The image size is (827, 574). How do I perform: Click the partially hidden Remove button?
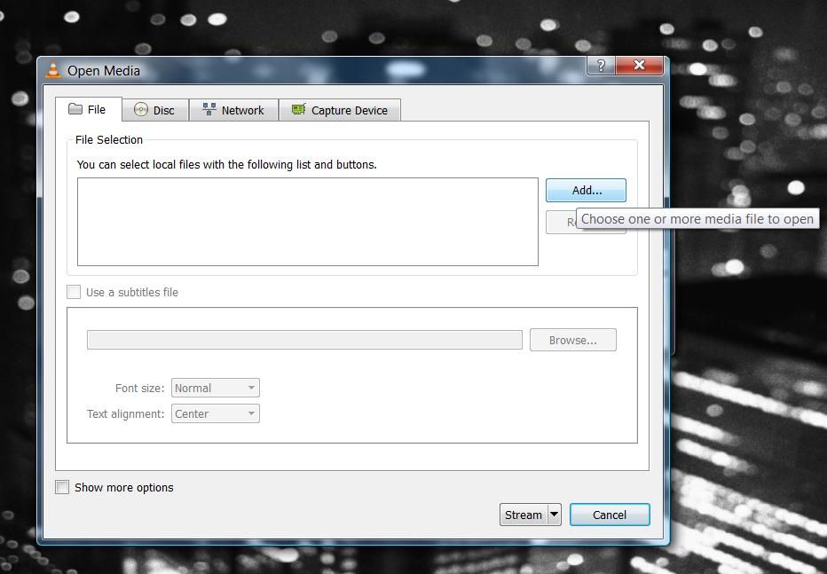pos(561,222)
